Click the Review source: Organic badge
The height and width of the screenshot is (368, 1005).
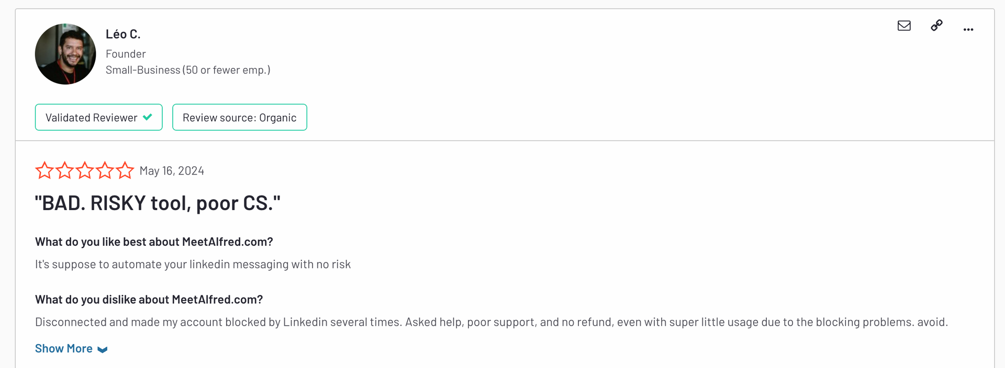point(240,117)
